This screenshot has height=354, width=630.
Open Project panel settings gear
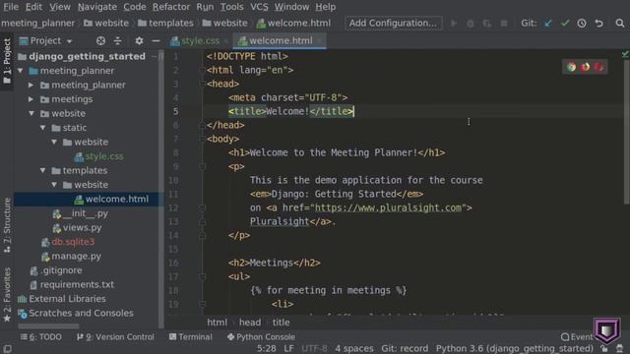pos(139,41)
